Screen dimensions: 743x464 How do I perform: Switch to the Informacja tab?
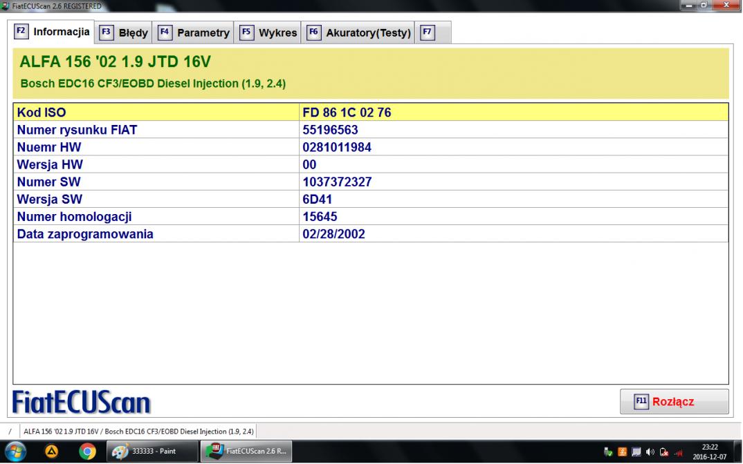pyautogui.click(x=51, y=32)
